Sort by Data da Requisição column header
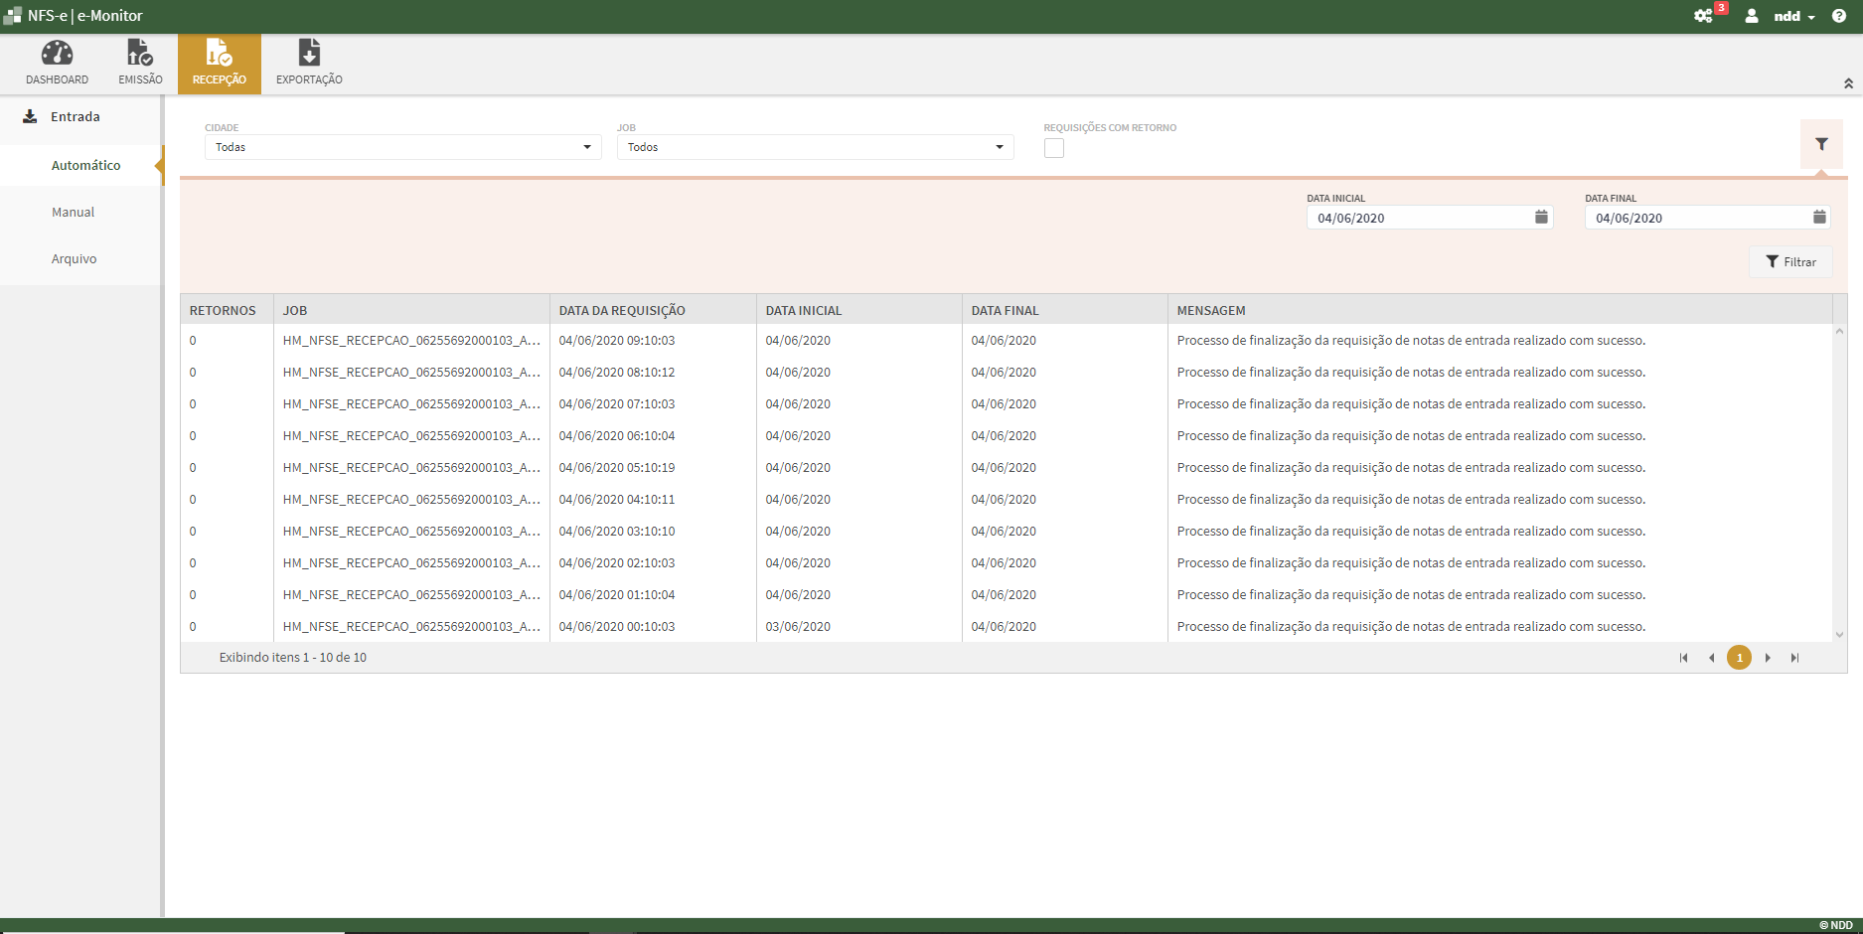This screenshot has height=934, width=1863. [622, 310]
